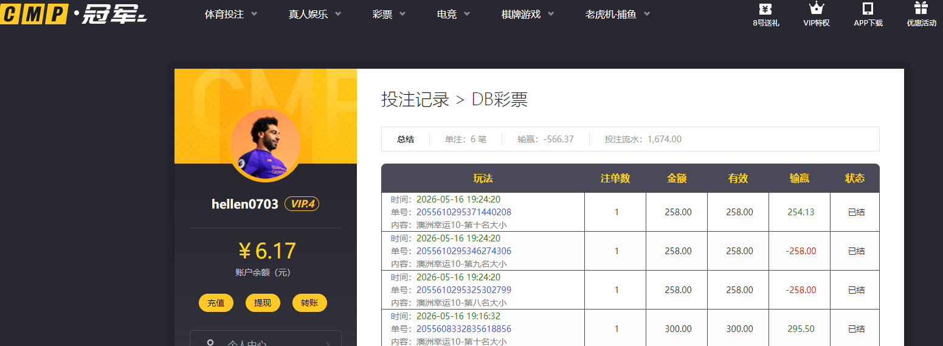Expand the 真人娱乐 dropdown arrow

pyautogui.click(x=338, y=14)
